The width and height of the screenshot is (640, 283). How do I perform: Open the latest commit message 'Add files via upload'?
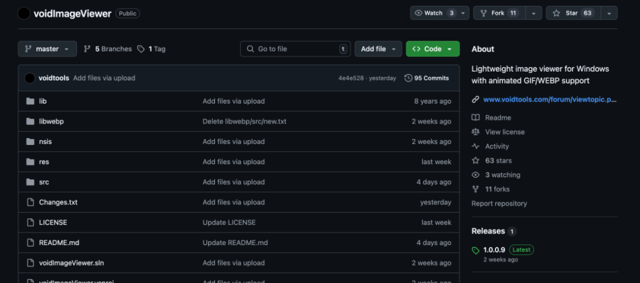[104, 78]
